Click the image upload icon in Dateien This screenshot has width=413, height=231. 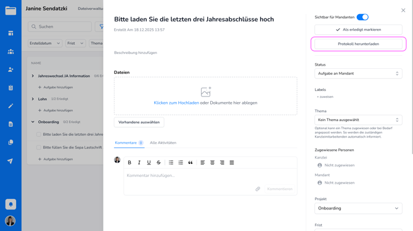pyautogui.click(x=206, y=92)
